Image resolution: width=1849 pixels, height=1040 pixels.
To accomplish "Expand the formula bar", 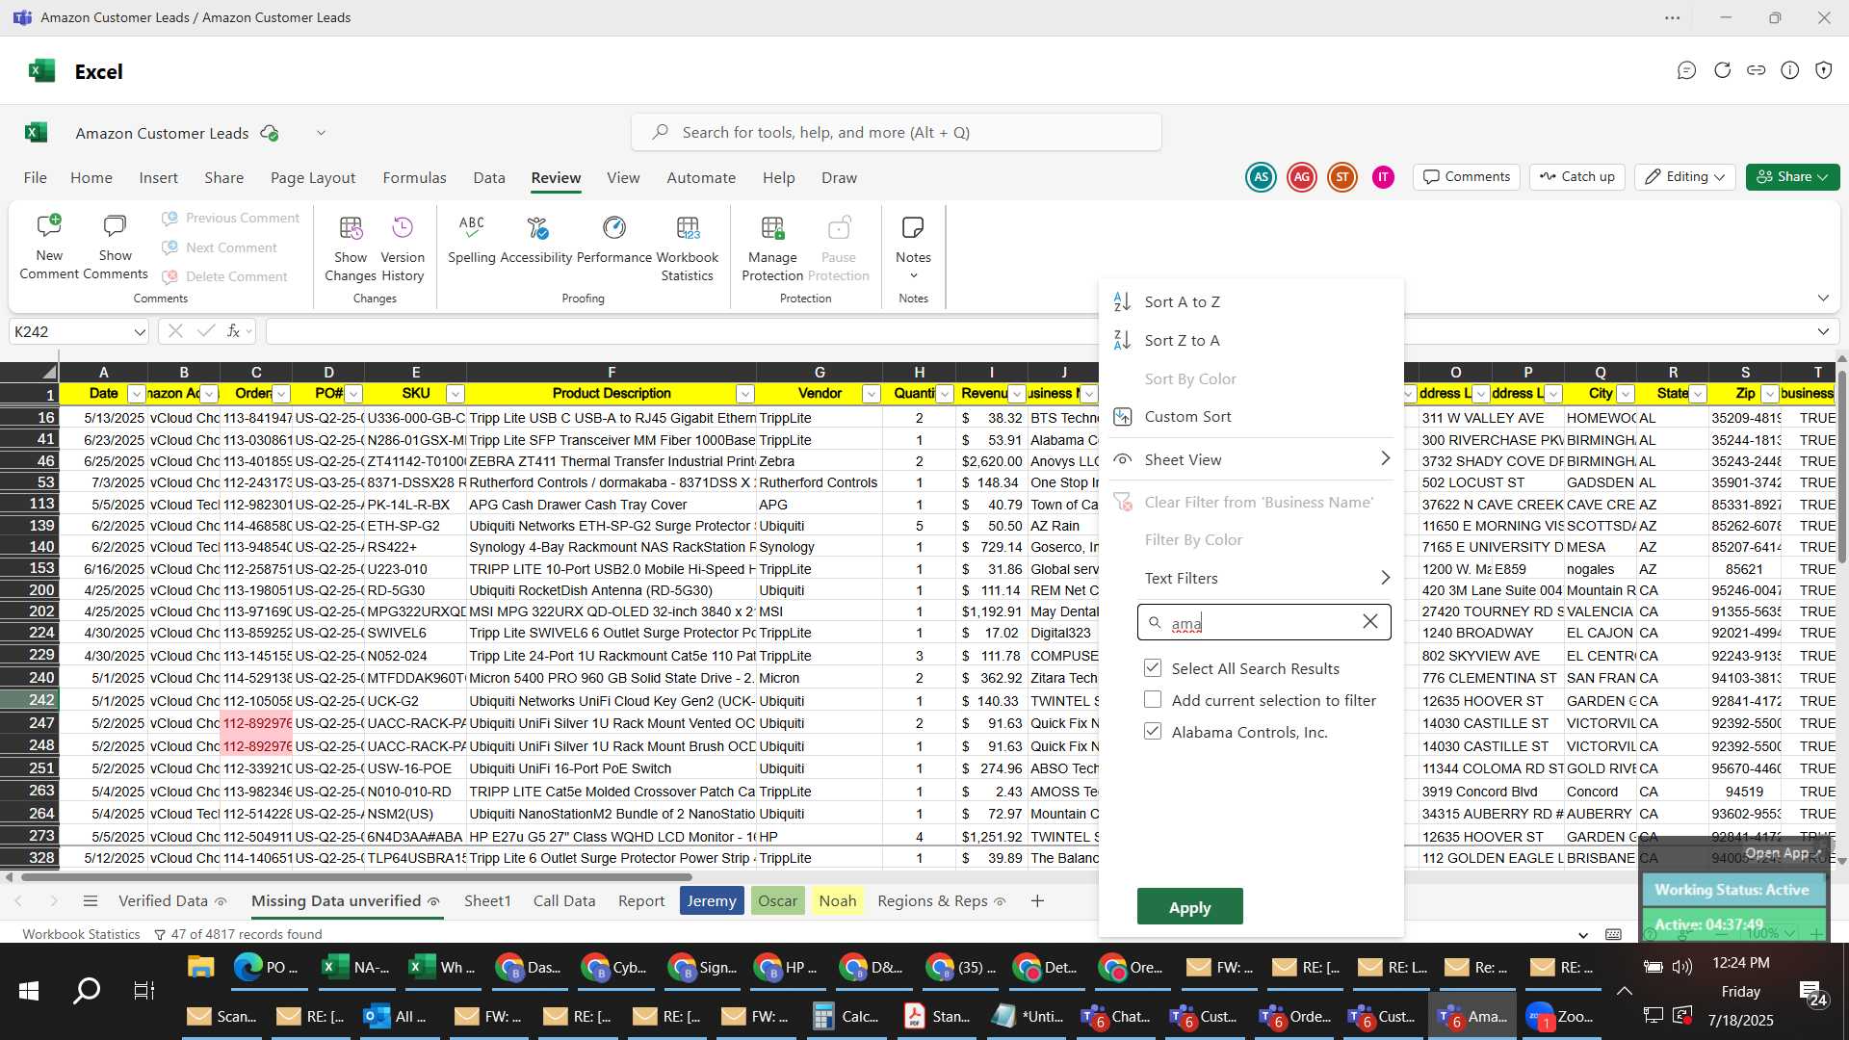I will (1823, 332).
